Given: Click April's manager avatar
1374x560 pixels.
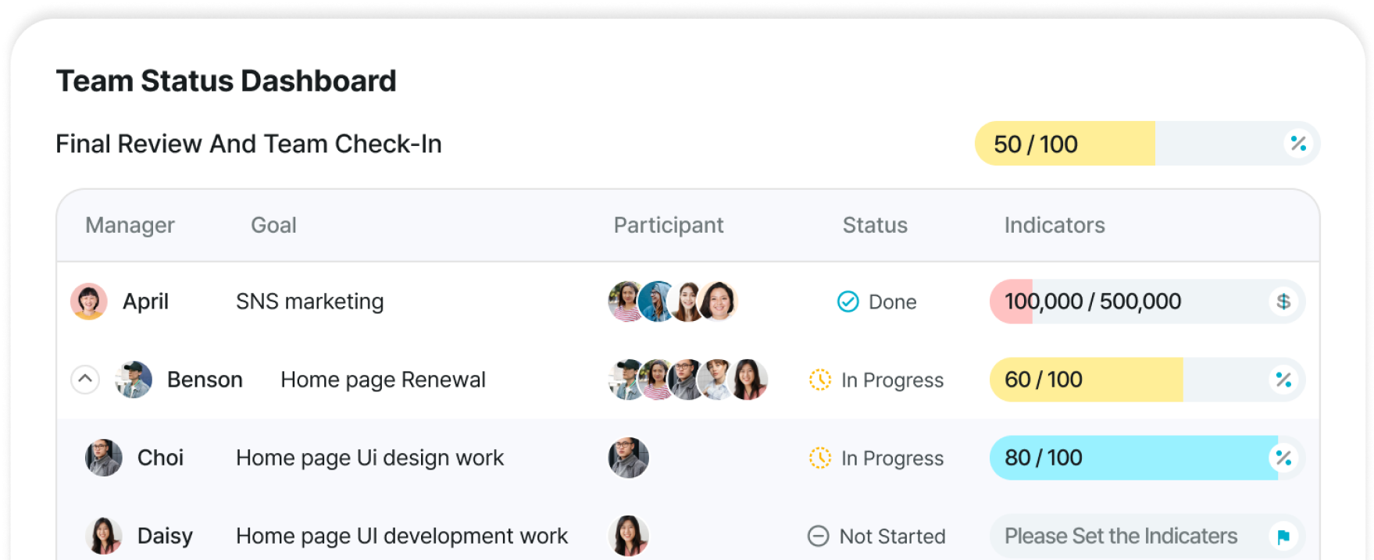Looking at the screenshot, I should coord(89,301).
